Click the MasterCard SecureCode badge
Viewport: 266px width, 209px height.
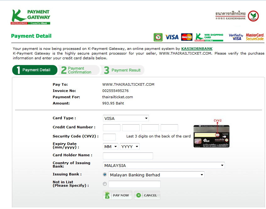click(x=255, y=37)
